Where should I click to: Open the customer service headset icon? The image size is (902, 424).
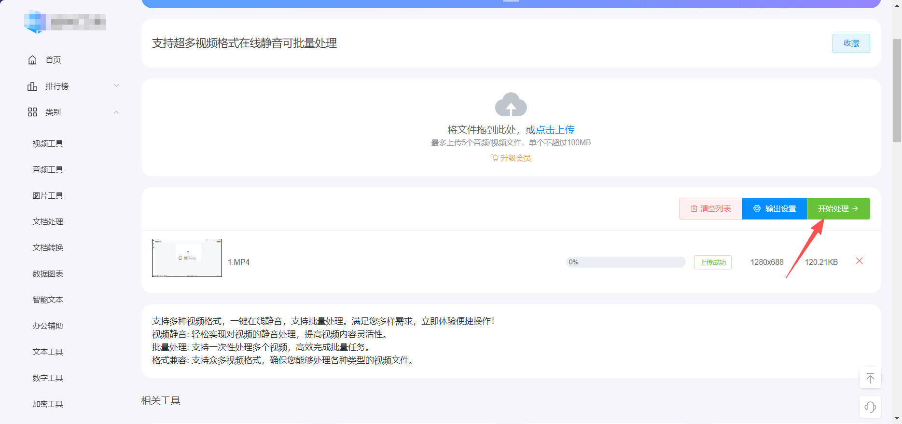[x=870, y=407]
